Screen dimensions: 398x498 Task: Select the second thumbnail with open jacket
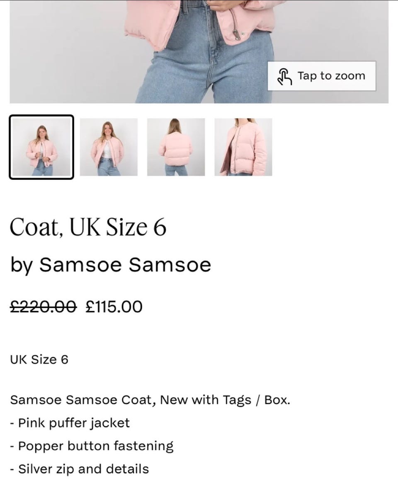coord(109,147)
